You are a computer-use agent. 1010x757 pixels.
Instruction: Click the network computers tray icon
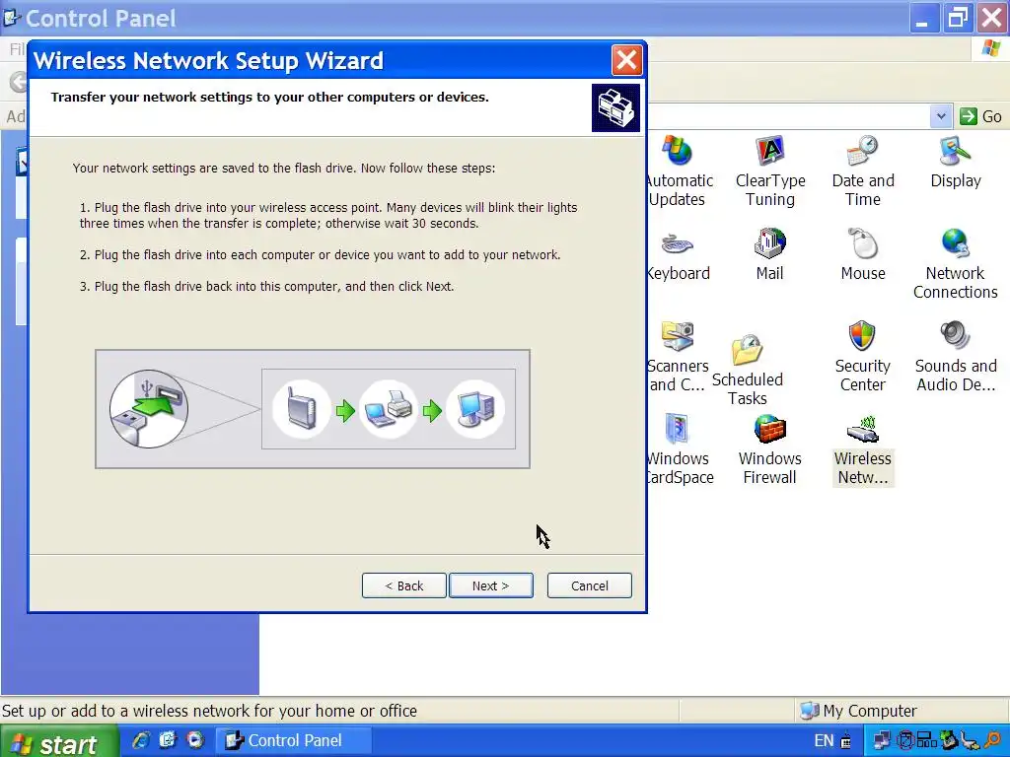coord(881,741)
